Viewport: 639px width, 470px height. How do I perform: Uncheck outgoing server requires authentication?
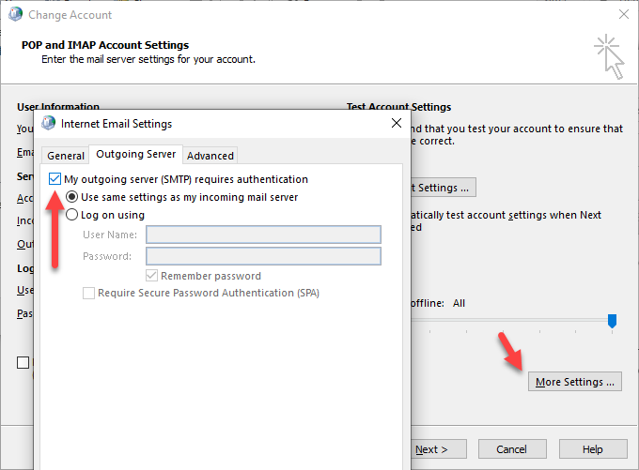[55, 179]
